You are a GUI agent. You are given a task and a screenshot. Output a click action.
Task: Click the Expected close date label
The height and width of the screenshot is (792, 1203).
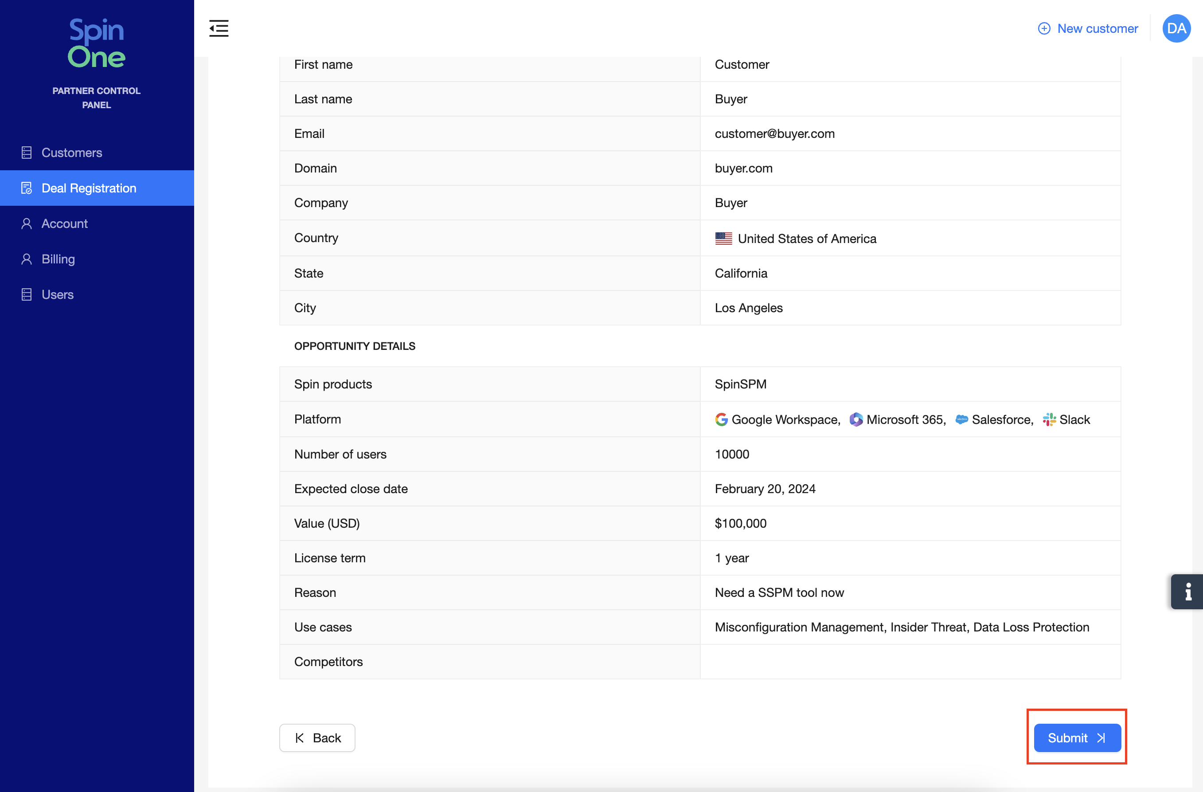[x=351, y=489]
